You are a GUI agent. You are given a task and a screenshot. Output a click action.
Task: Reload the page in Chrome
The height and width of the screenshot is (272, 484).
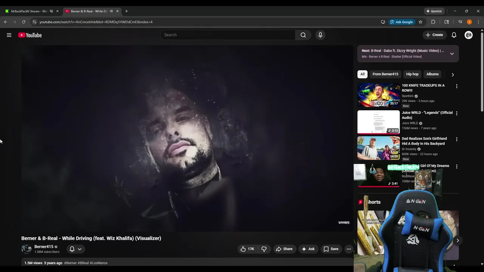tap(23, 22)
